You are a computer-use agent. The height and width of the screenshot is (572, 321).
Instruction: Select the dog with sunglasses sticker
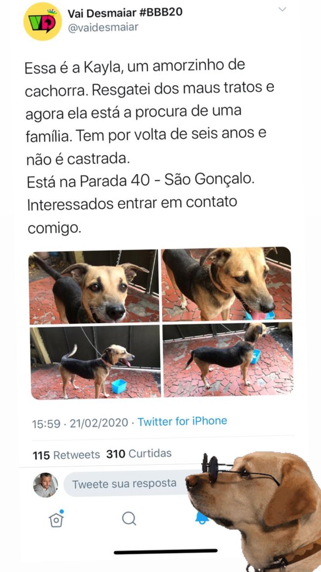coord(254,511)
